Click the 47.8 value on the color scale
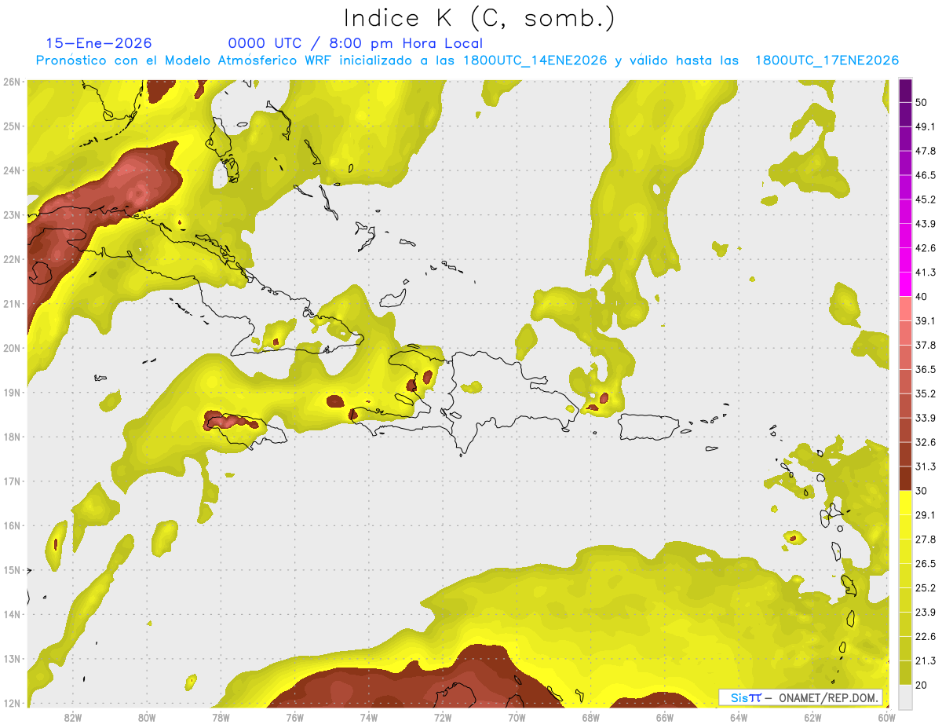The image size is (942, 728). pyautogui.click(x=926, y=151)
